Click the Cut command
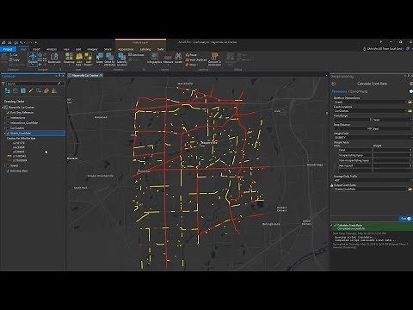 click(x=14, y=55)
